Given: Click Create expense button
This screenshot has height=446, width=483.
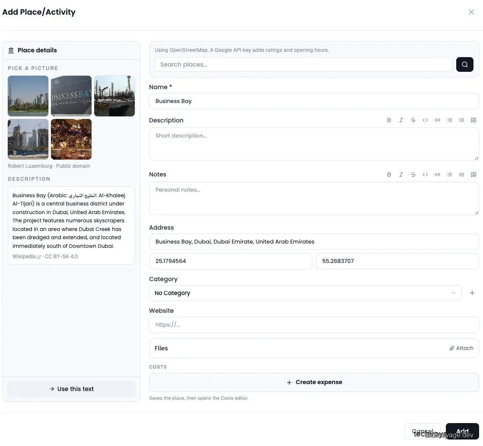Looking at the screenshot, I should coord(314,382).
